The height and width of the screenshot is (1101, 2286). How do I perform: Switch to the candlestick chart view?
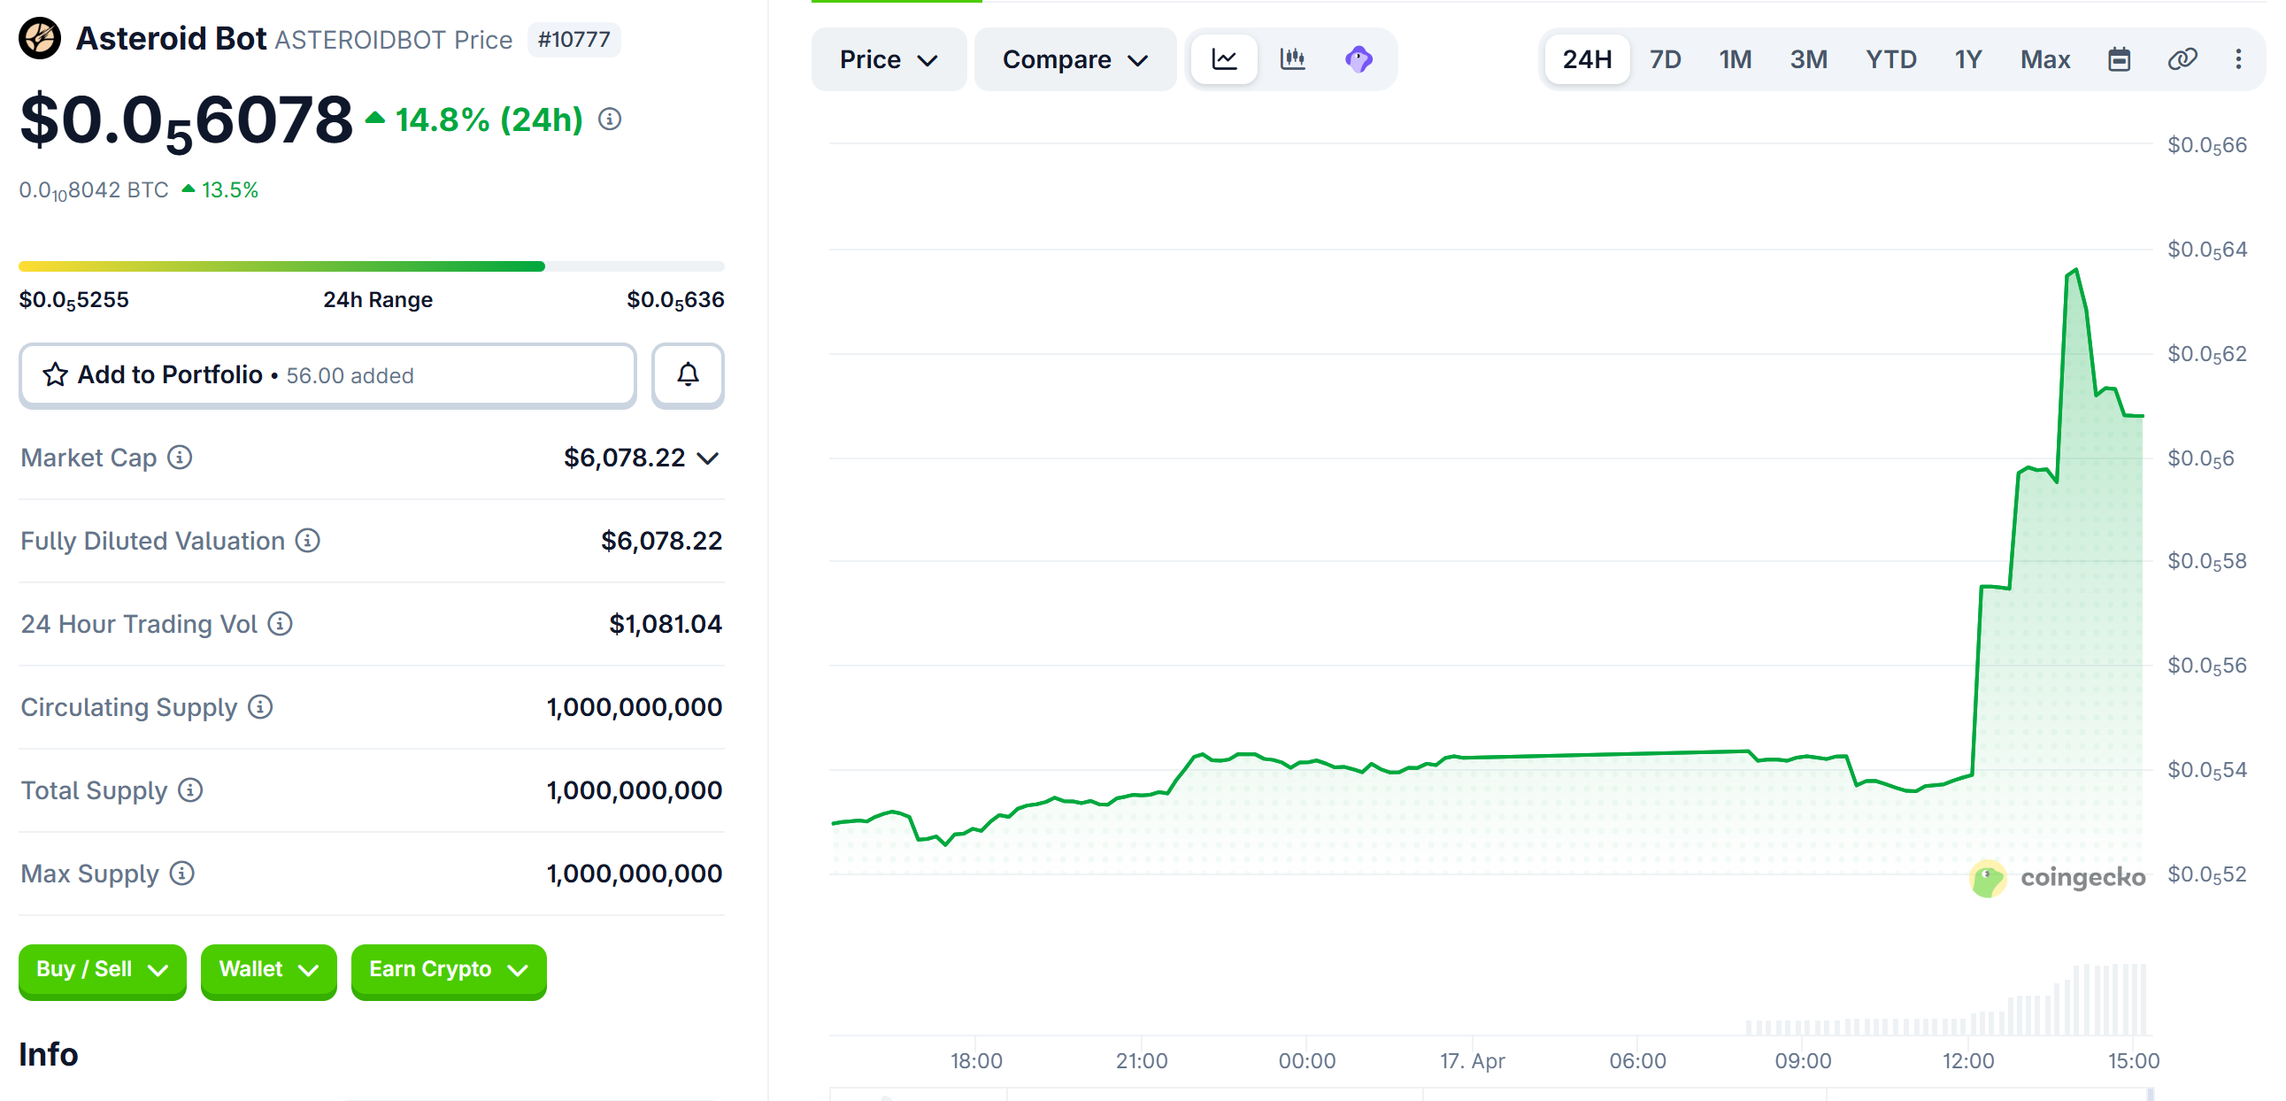pos(1292,59)
